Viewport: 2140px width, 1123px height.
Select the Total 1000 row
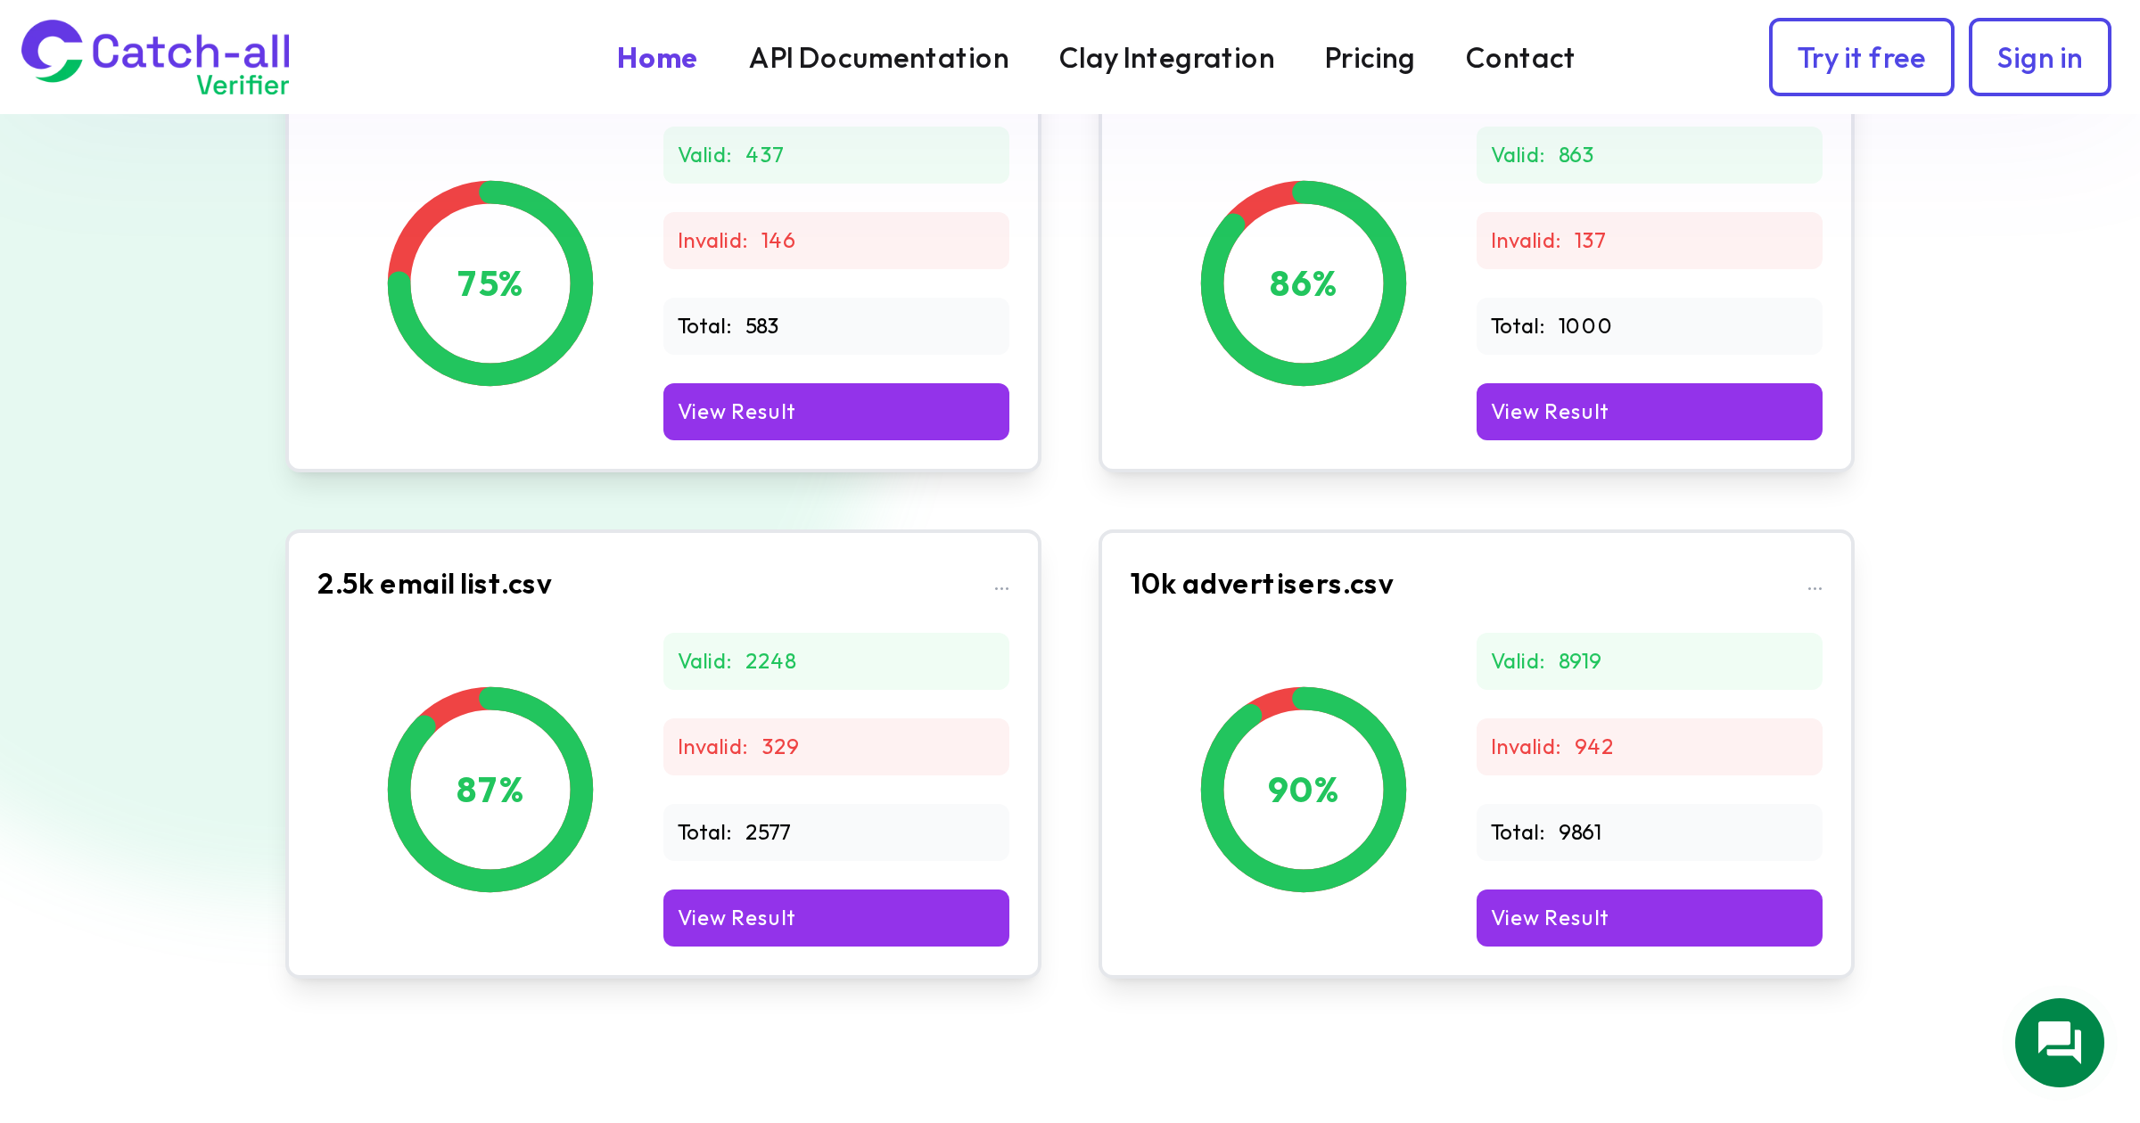[x=1649, y=326]
